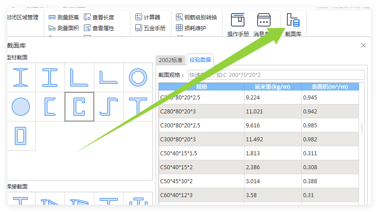378x212 pixels.
Task: Click the surface area value 0.311
Action: [310, 153]
